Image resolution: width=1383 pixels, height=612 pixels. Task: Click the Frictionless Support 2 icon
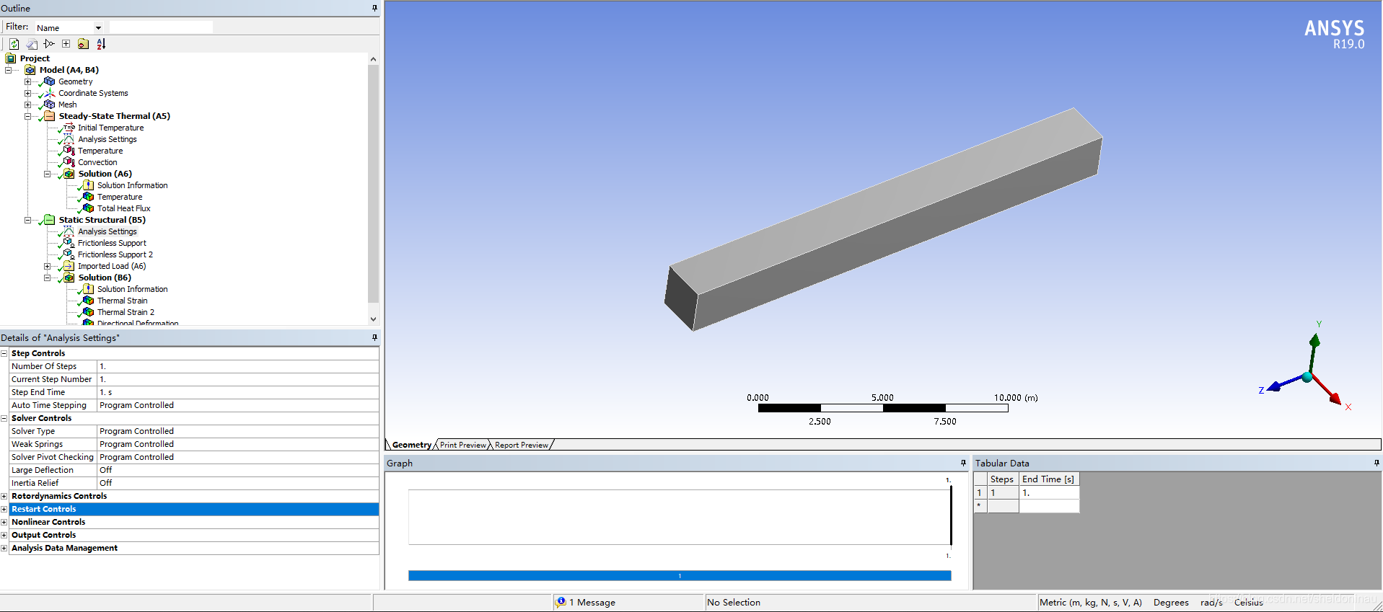click(69, 254)
